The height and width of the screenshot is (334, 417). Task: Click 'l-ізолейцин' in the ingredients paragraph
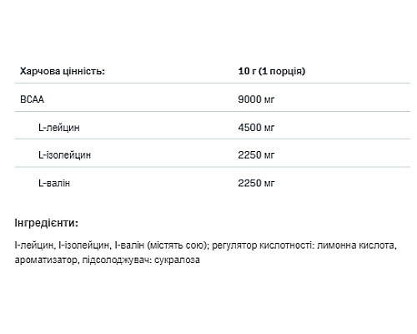pos(83,245)
